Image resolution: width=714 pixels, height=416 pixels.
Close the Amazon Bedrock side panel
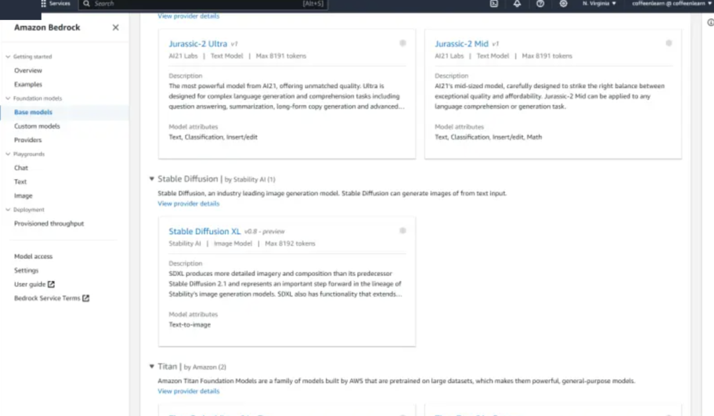tap(116, 27)
